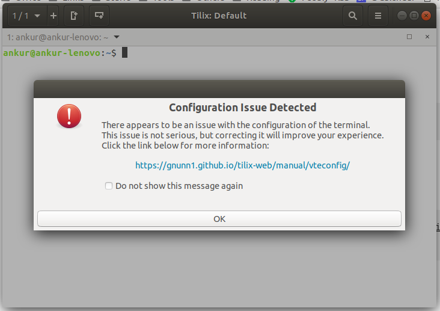Open the gnunn1.github.io vteconfig link
The image size is (440, 311).
coord(242,165)
